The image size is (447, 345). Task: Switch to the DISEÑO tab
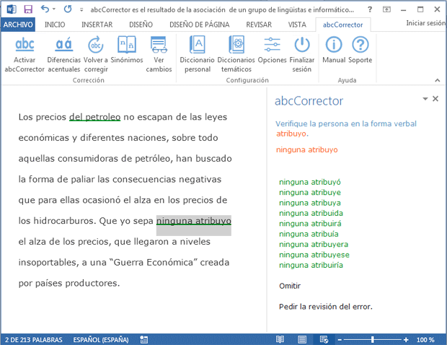pos(141,25)
